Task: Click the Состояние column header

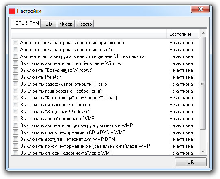Action: coord(183,34)
